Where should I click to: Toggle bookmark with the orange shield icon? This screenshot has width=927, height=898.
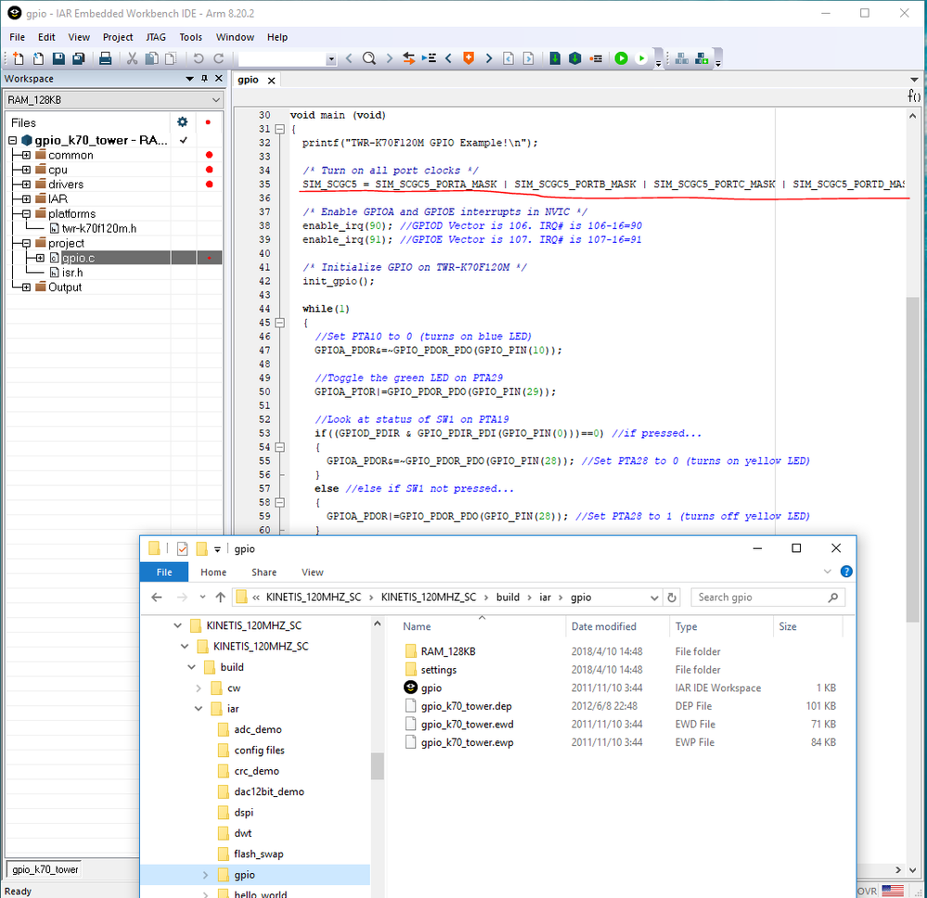pos(469,58)
